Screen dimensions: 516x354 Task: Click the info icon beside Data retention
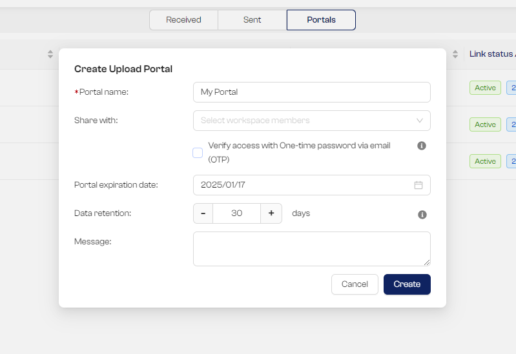pyautogui.click(x=422, y=215)
